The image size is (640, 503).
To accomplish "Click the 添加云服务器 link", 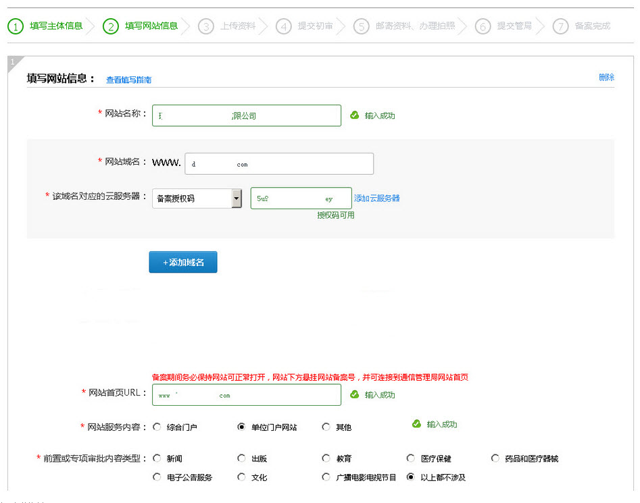I will pos(378,198).
